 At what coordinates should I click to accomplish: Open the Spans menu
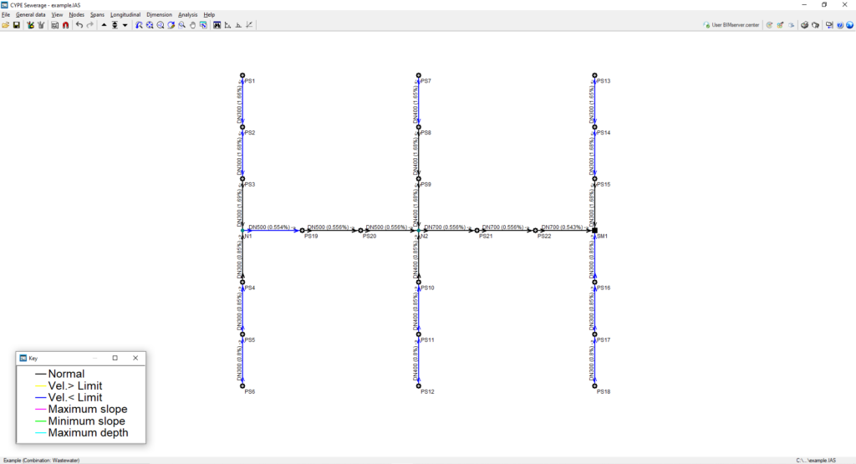pyautogui.click(x=97, y=15)
